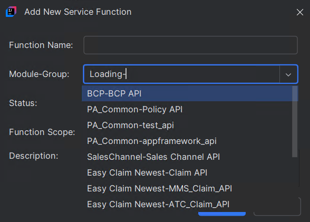Click the dropdown list scrollbar thumb
The image size is (310, 222).
[295, 122]
